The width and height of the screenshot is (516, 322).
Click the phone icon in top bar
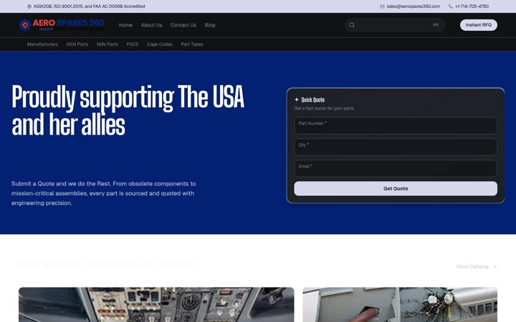[x=451, y=6]
